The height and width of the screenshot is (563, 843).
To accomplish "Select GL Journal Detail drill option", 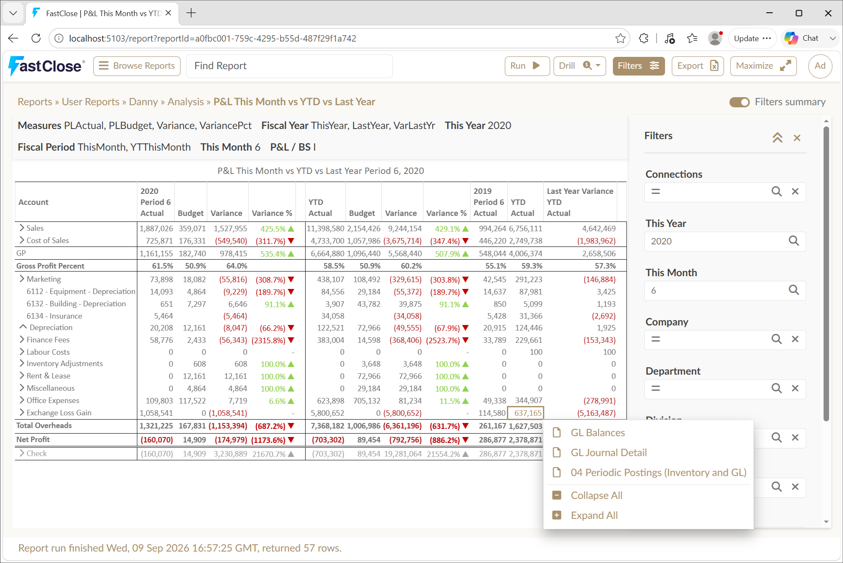I will [648, 453].
